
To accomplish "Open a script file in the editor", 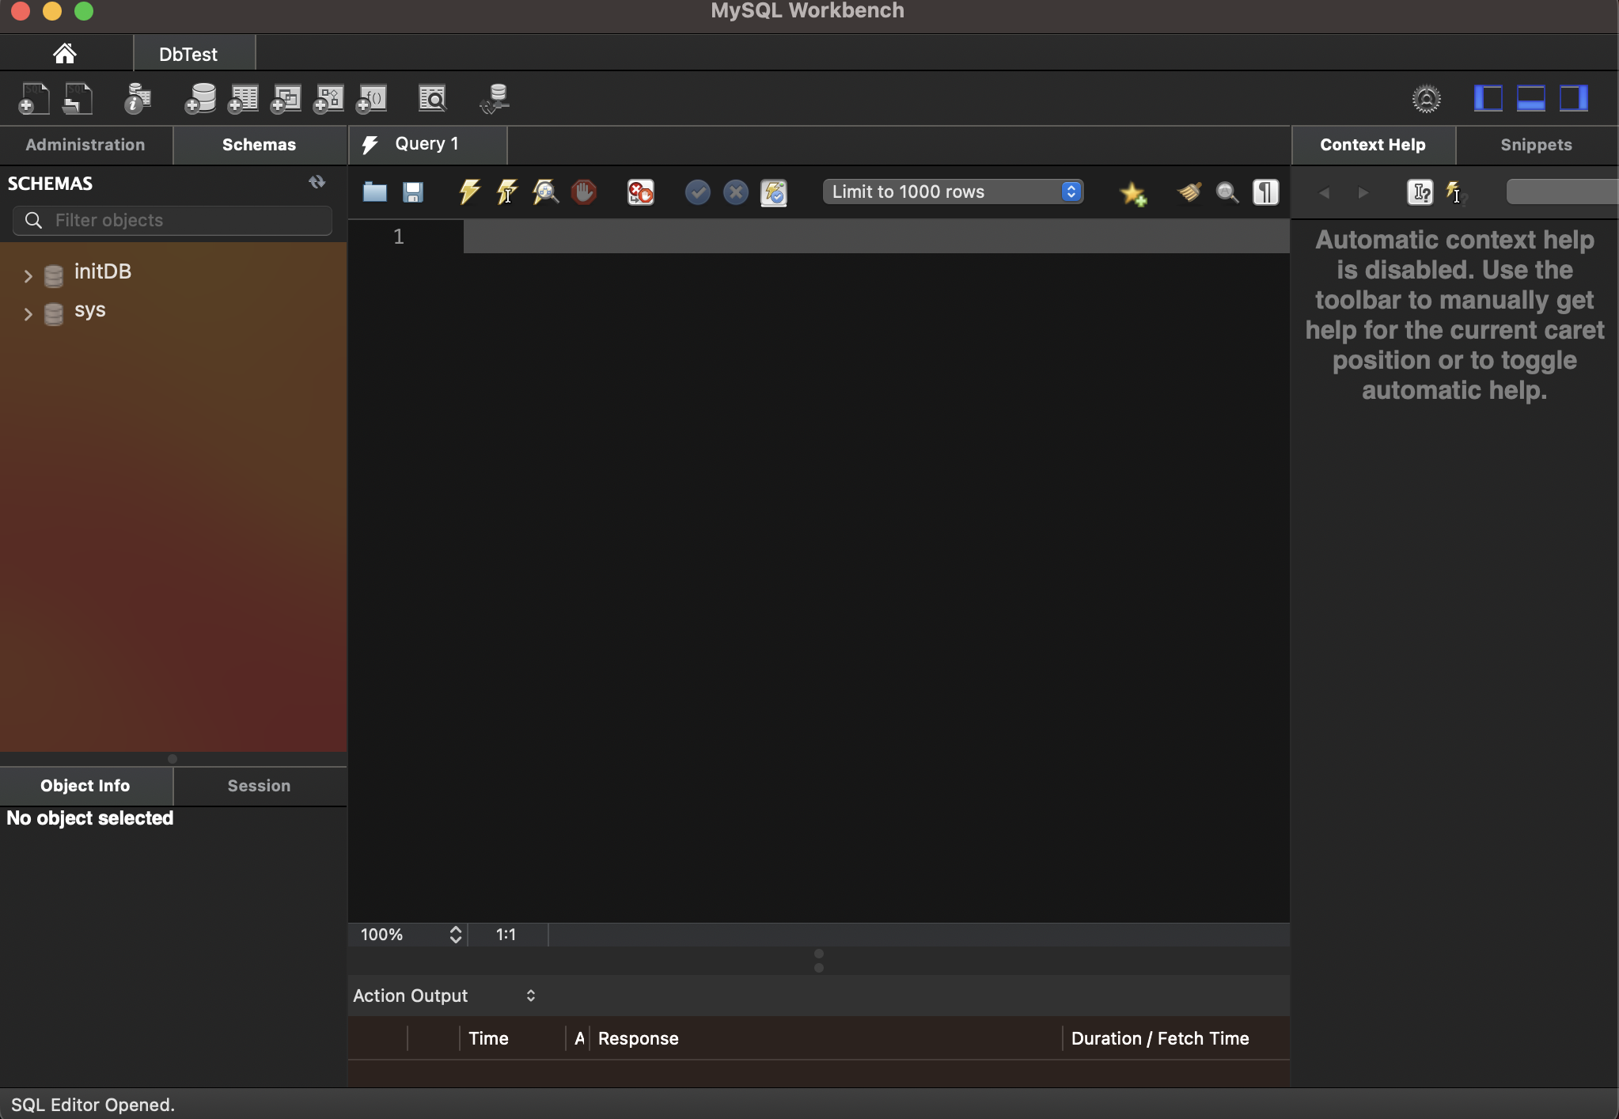I will click(374, 192).
